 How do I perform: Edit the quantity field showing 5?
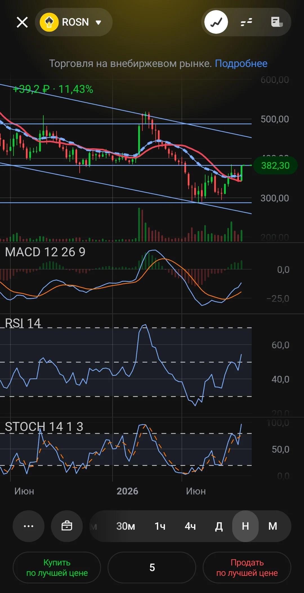(x=152, y=567)
